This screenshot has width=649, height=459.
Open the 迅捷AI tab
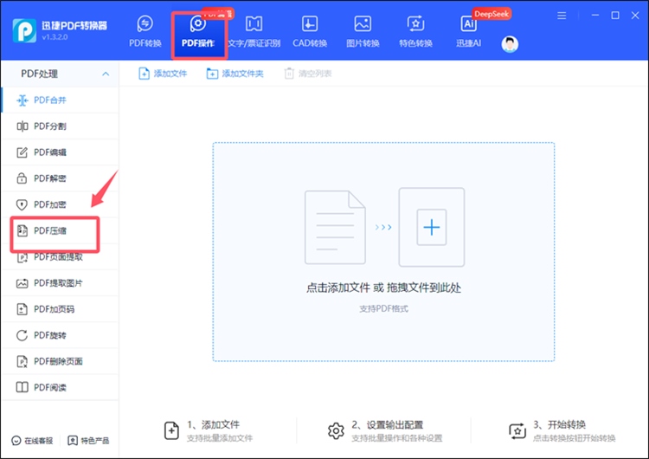click(468, 32)
